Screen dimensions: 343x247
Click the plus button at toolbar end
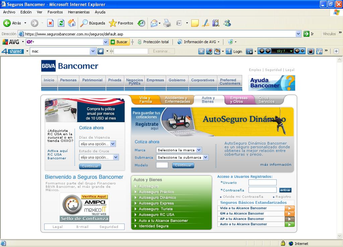tap(336, 51)
